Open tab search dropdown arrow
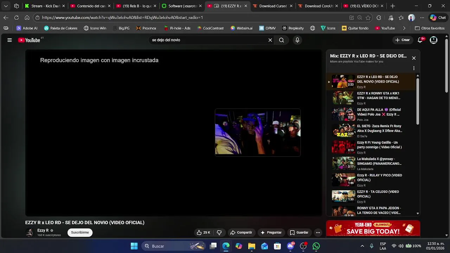Screen dimensions: 450x253 point(6,6)
